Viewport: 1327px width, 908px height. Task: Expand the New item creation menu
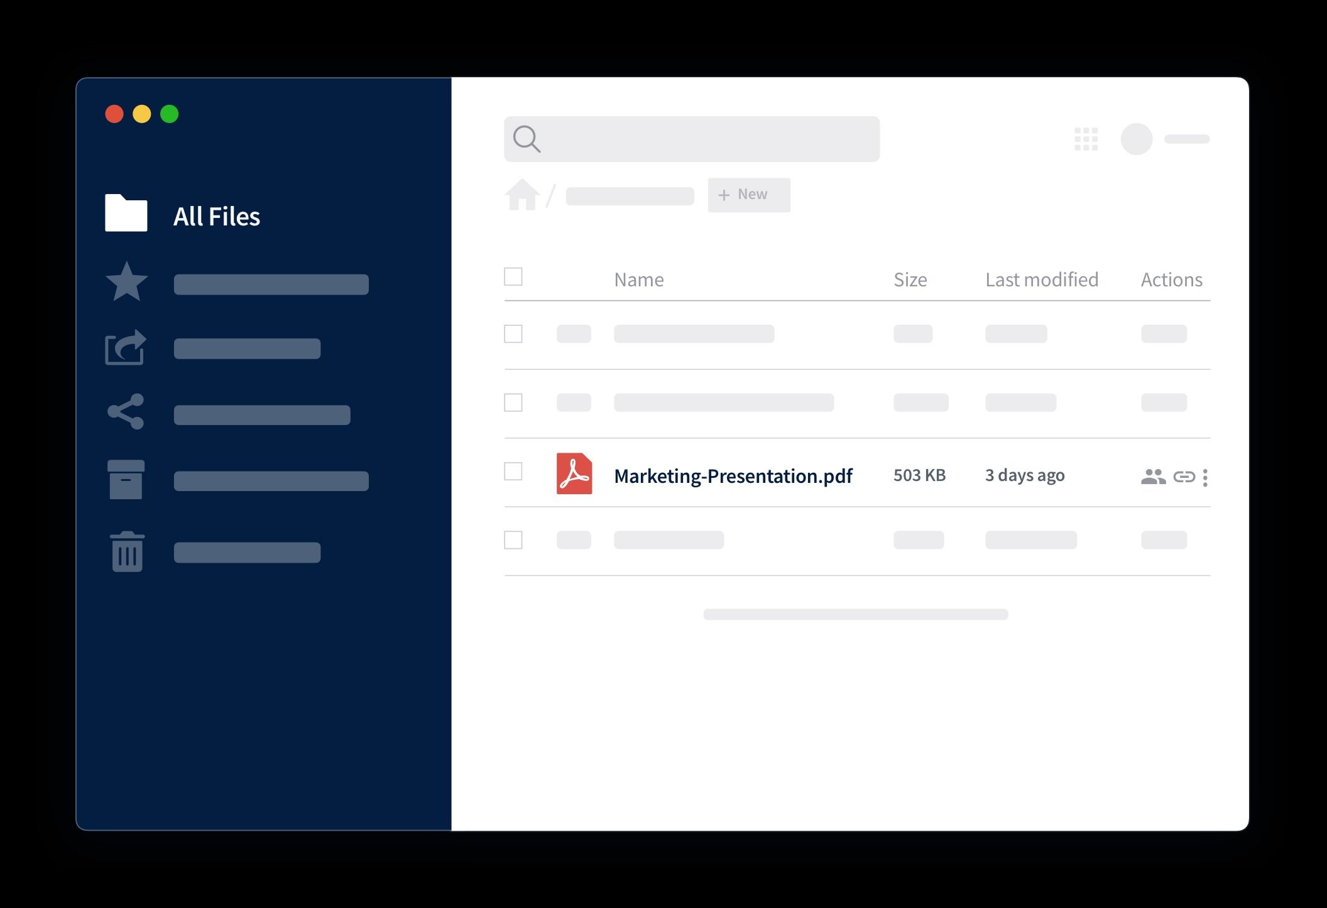tap(748, 195)
